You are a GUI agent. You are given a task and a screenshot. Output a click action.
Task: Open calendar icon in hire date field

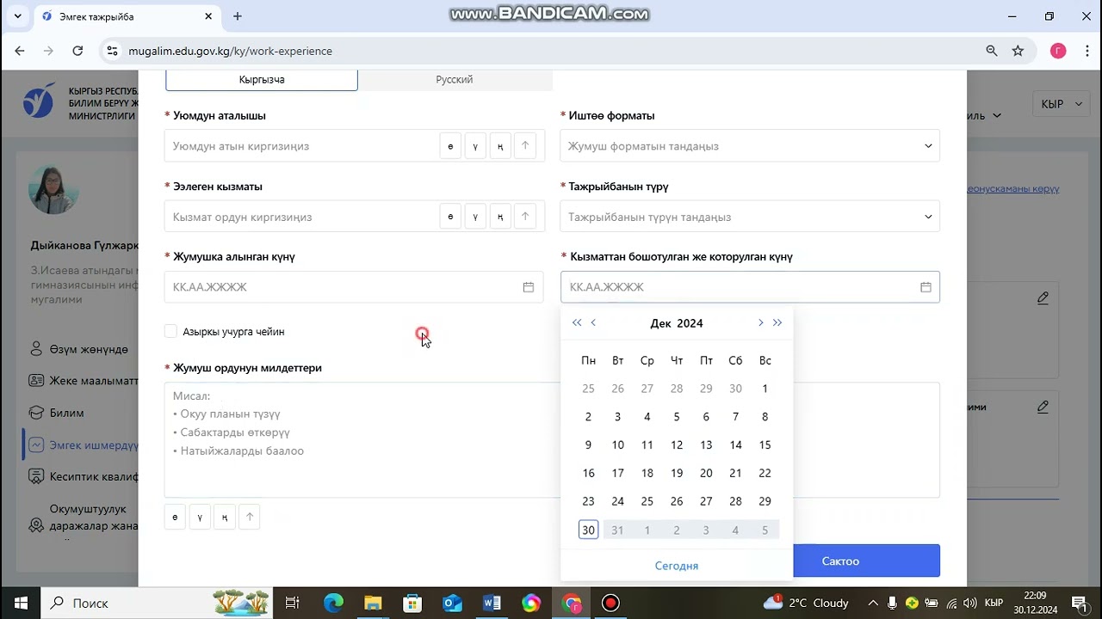(529, 287)
